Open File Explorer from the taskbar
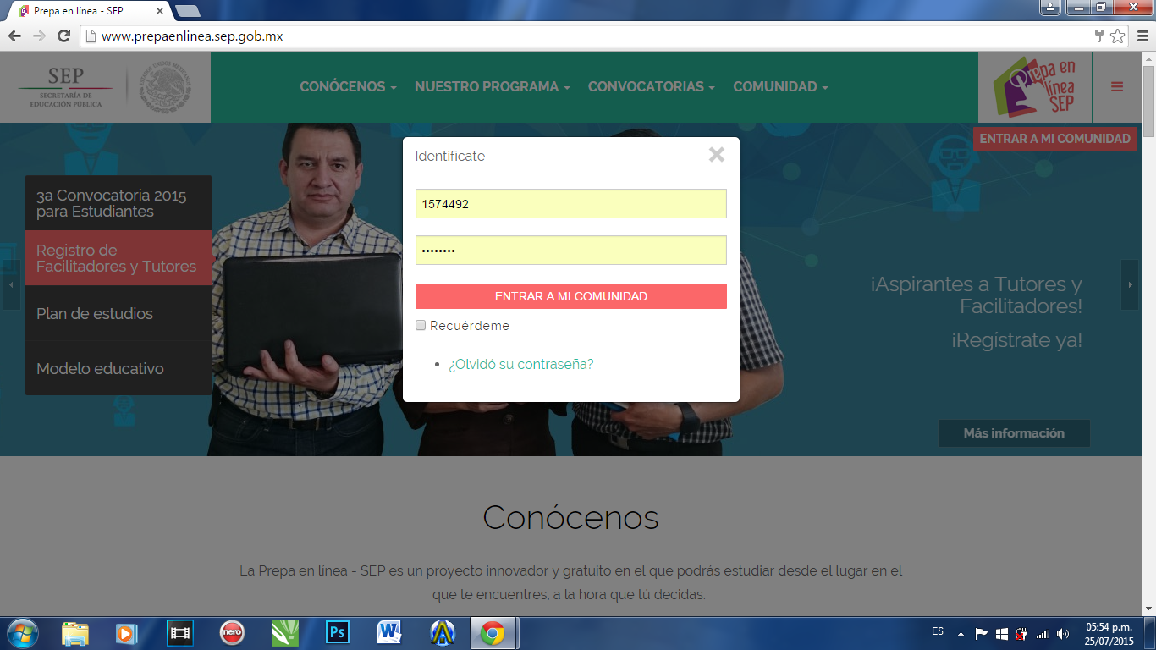Viewport: 1156px width, 650px height. 75,633
